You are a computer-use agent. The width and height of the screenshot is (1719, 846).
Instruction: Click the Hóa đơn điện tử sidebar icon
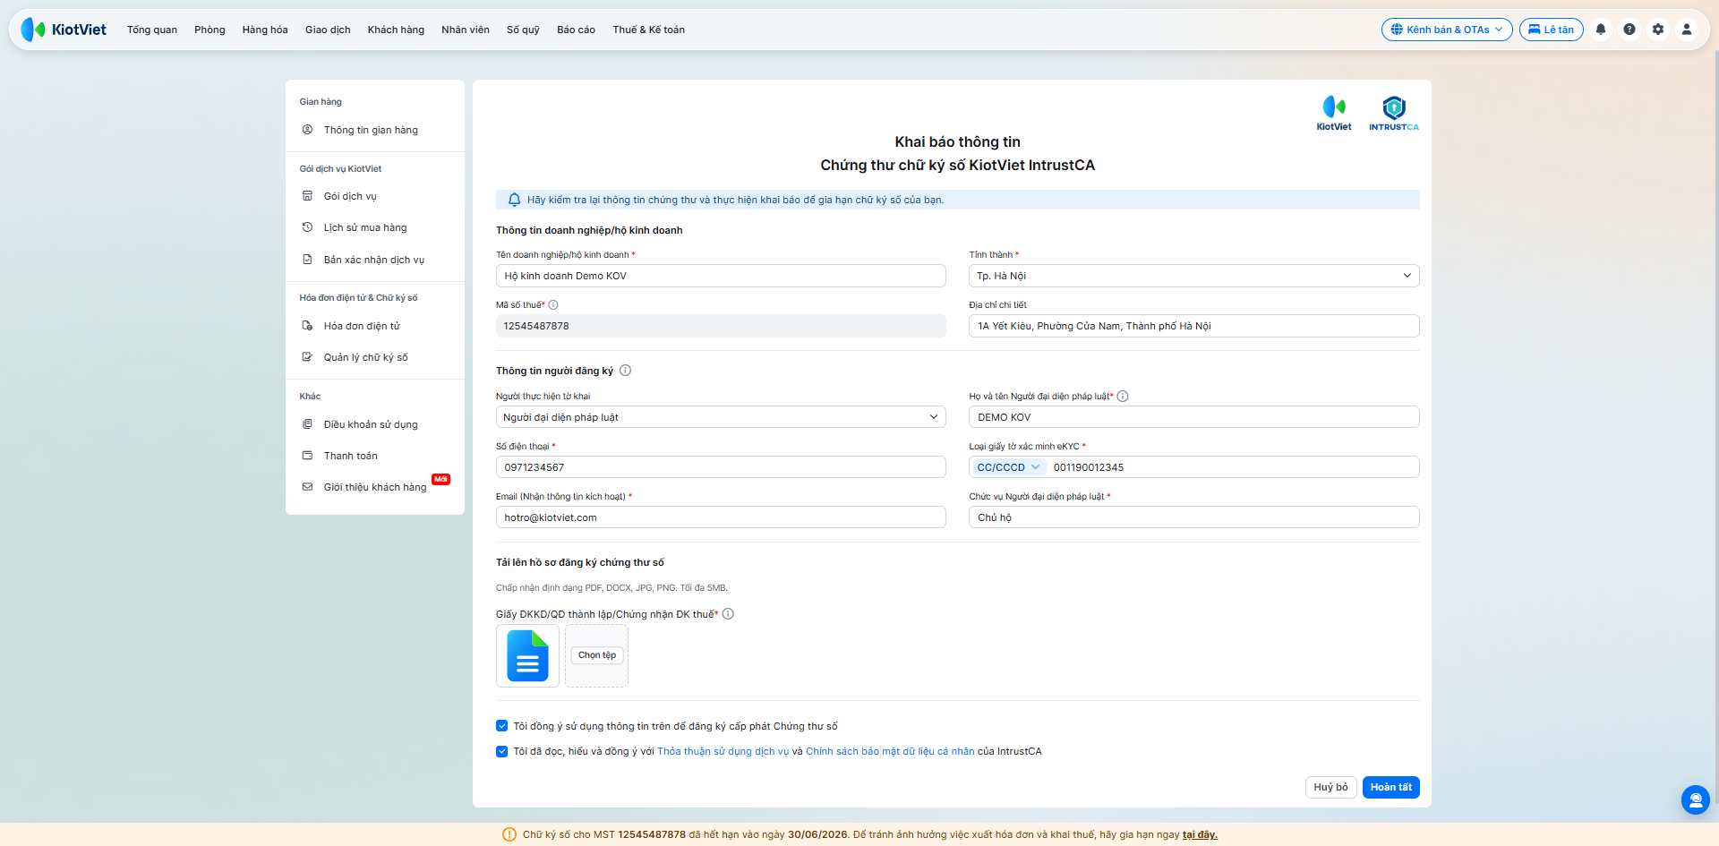pyautogui.click(x=307, y=326)
